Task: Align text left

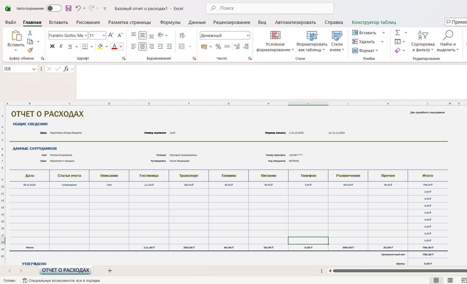Action: click(134, 46)
